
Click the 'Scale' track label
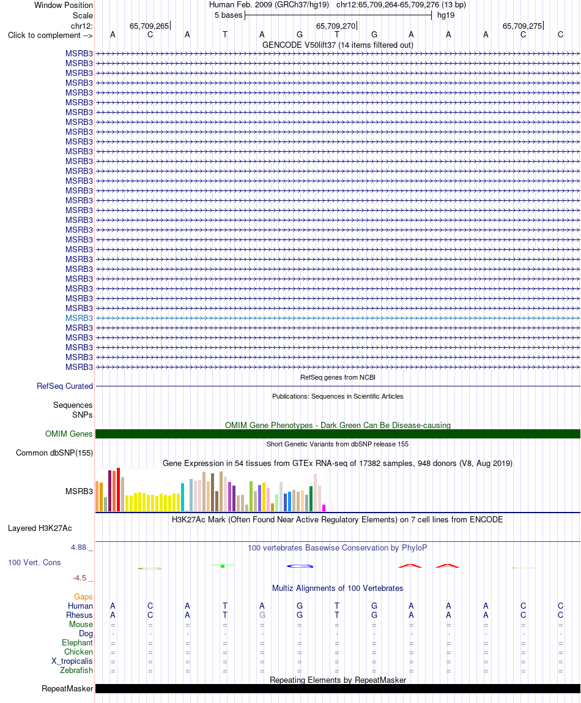pos(83,15)
